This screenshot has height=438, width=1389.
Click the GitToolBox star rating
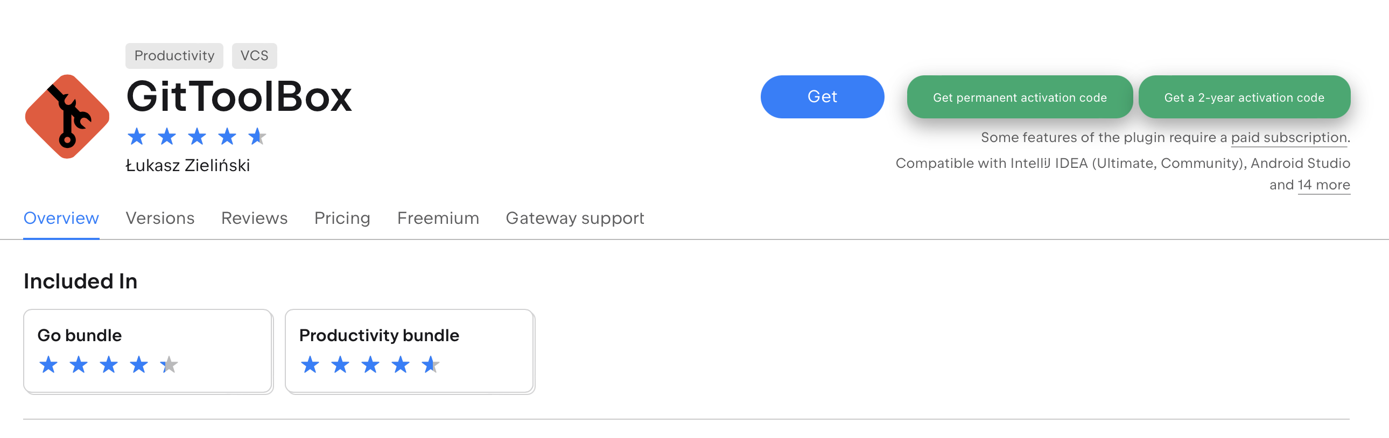point(197,136)
